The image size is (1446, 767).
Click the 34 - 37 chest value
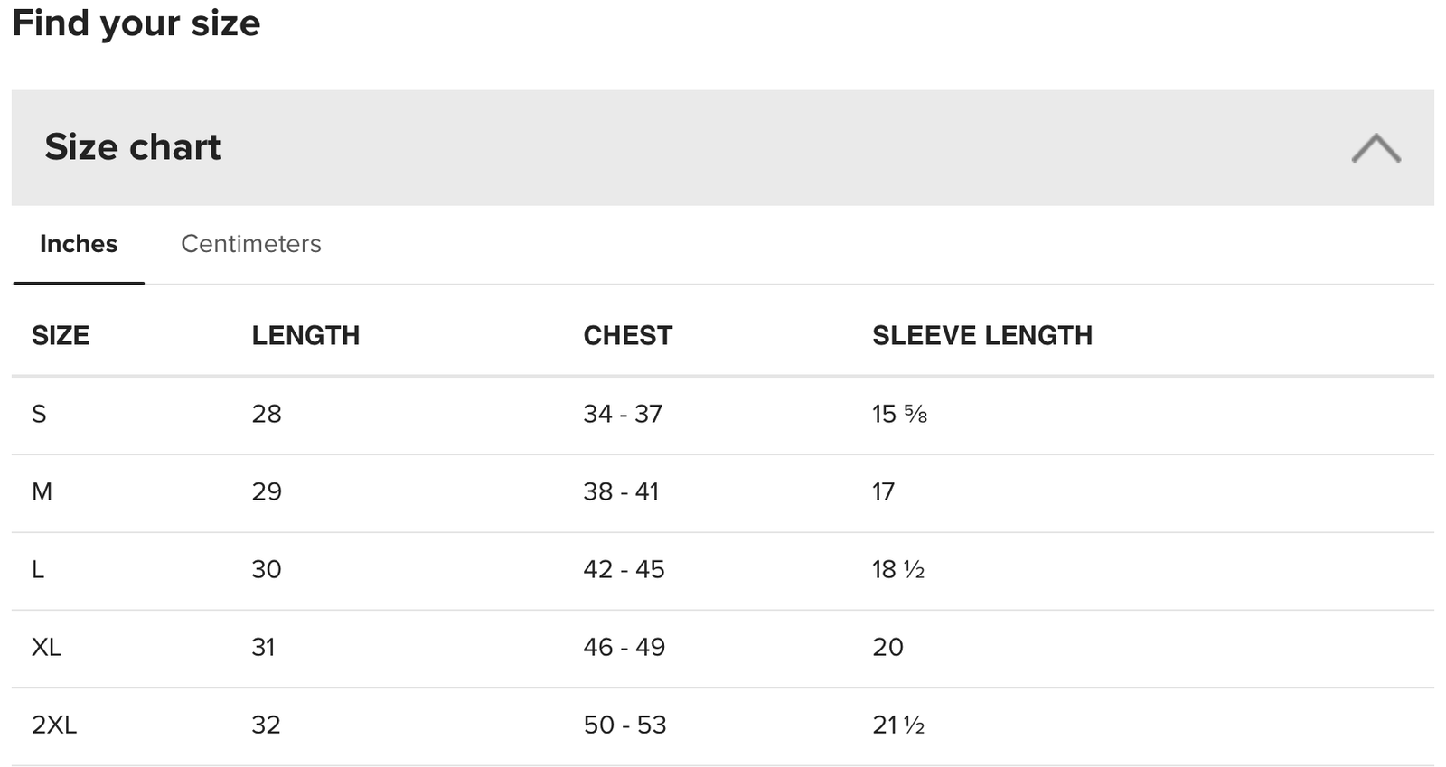tap(623, 414)
